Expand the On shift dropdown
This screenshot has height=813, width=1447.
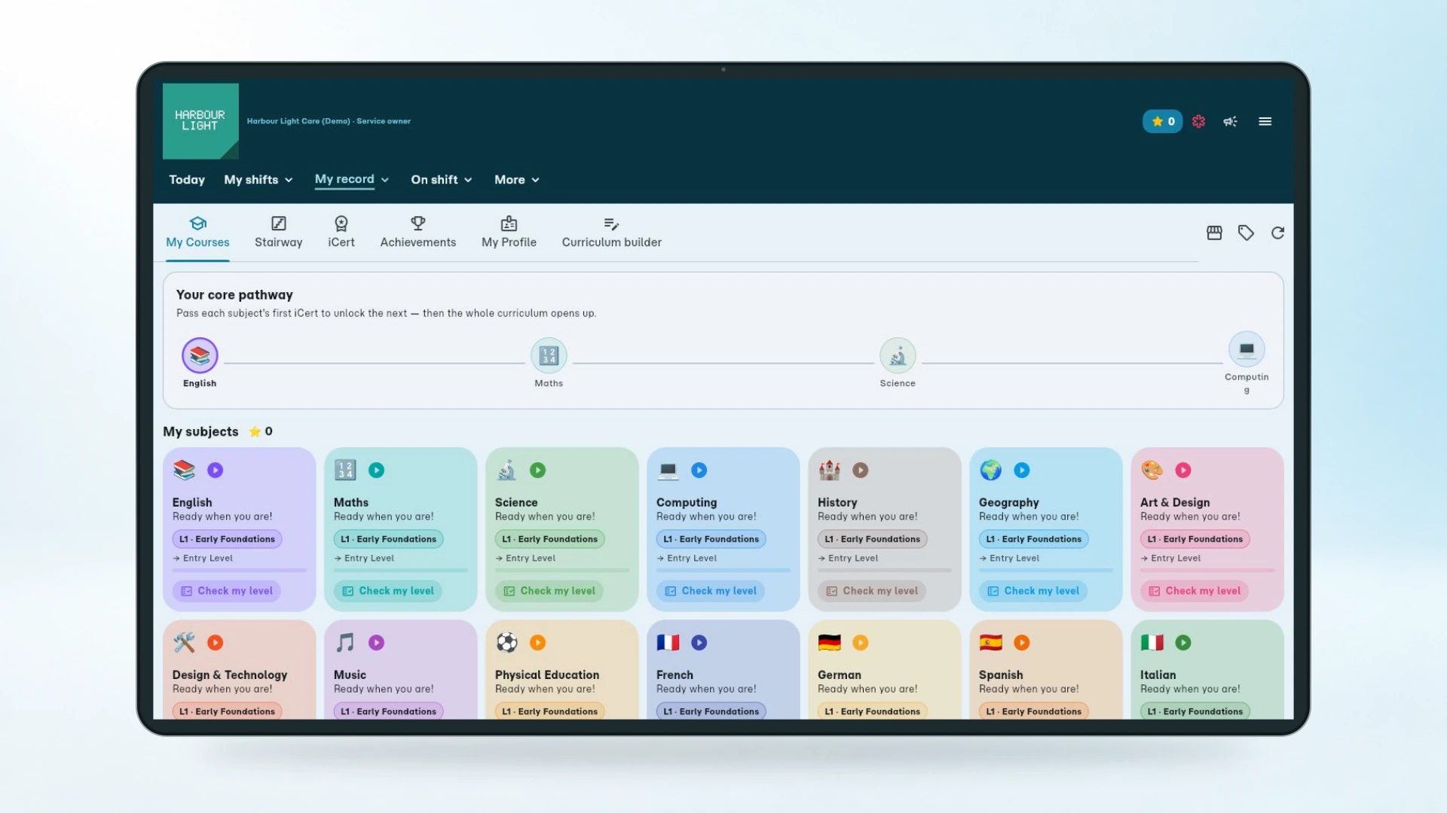pyautogui.click(x=442, y=180)
